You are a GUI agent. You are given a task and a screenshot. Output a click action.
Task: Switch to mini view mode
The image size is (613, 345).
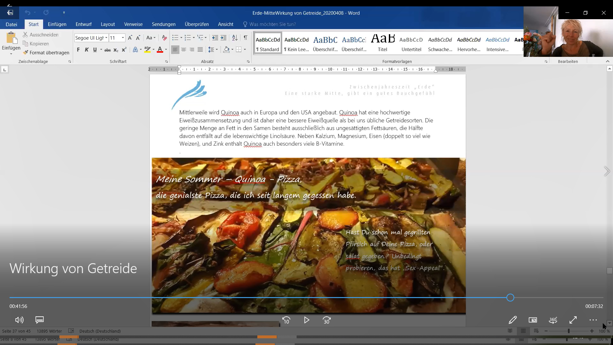click(x=533, y=320)
